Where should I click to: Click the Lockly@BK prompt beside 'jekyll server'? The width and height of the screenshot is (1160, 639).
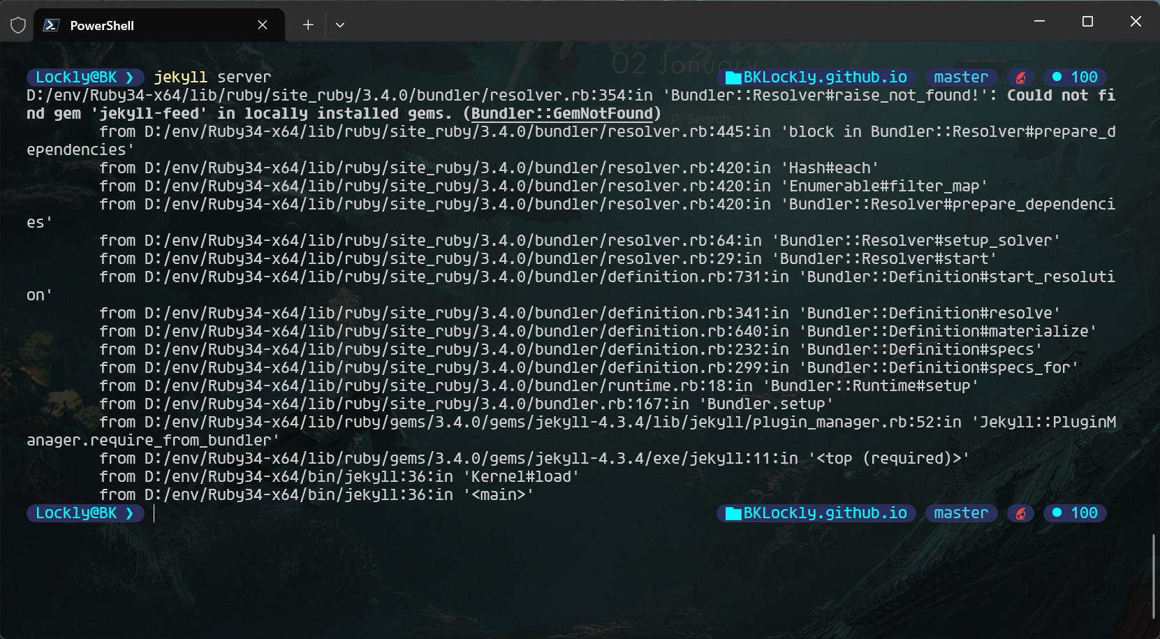click(x=85, y=77)
